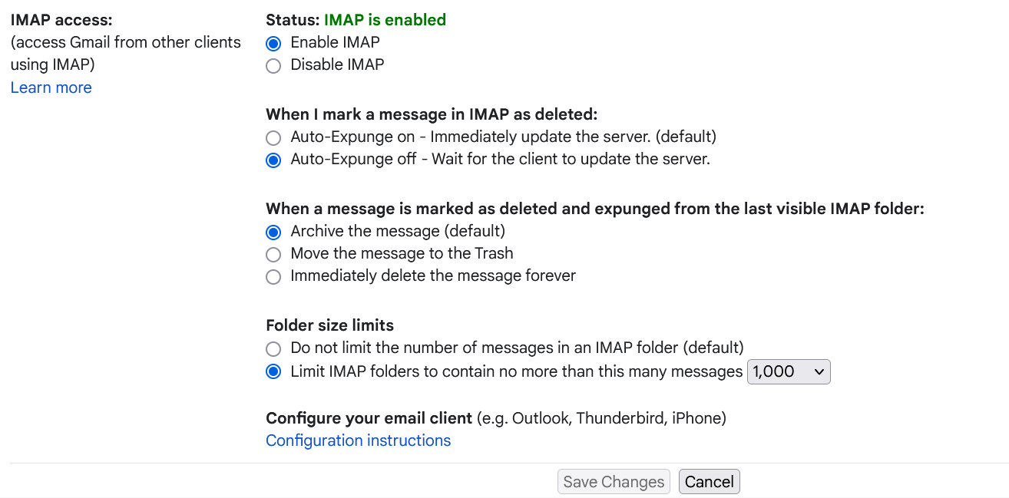This screenshot has width=1009, height=498.
Task: Choose Do not limit IMAP folder messages
Action: [x=273, y=348]
